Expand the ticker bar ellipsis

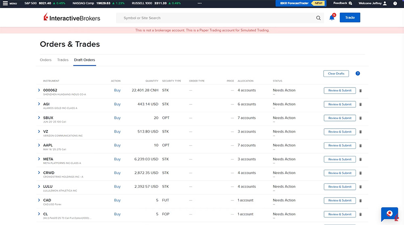(x=199, y=3)
